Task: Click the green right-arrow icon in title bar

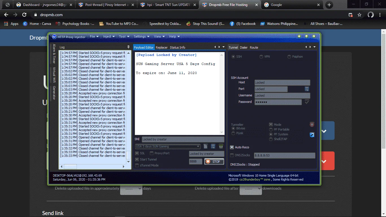Action: point(314,36)
